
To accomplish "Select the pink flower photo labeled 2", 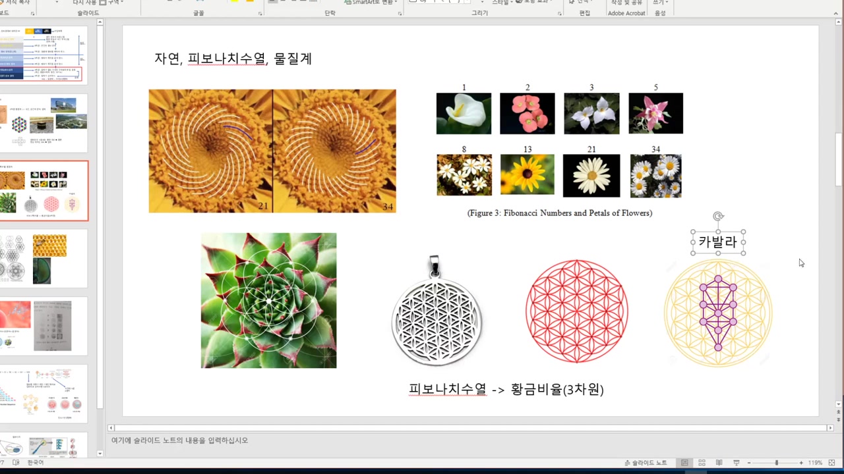I will (x=527, y=114).
